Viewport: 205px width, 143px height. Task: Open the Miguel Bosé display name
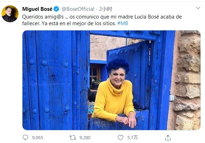tap(37, 9)
